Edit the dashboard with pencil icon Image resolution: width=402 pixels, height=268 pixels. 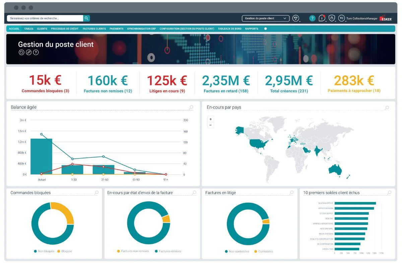29,52
